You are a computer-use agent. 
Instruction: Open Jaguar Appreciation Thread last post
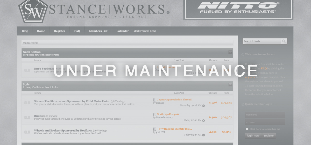pyautogui.click(x=174, y=100)
